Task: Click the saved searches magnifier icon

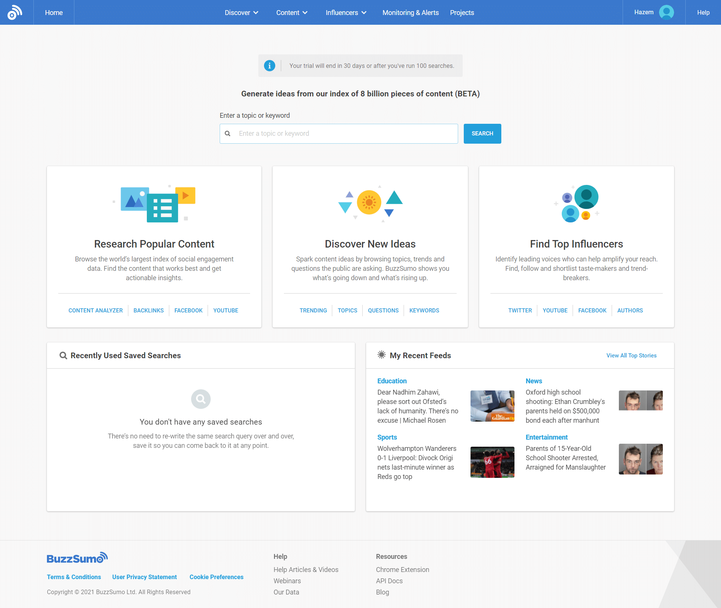Action: pos(201,399)
